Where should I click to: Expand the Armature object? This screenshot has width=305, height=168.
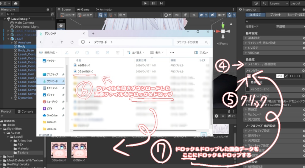tap(12, 42)
